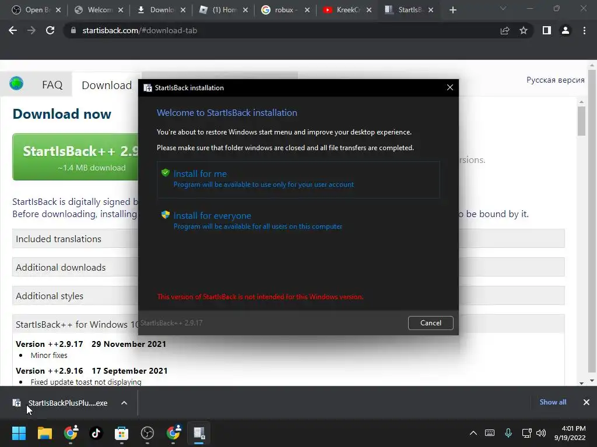Share this page icon in address bar
The width and height of the screenshot is (597, 447).
[505, 30]
